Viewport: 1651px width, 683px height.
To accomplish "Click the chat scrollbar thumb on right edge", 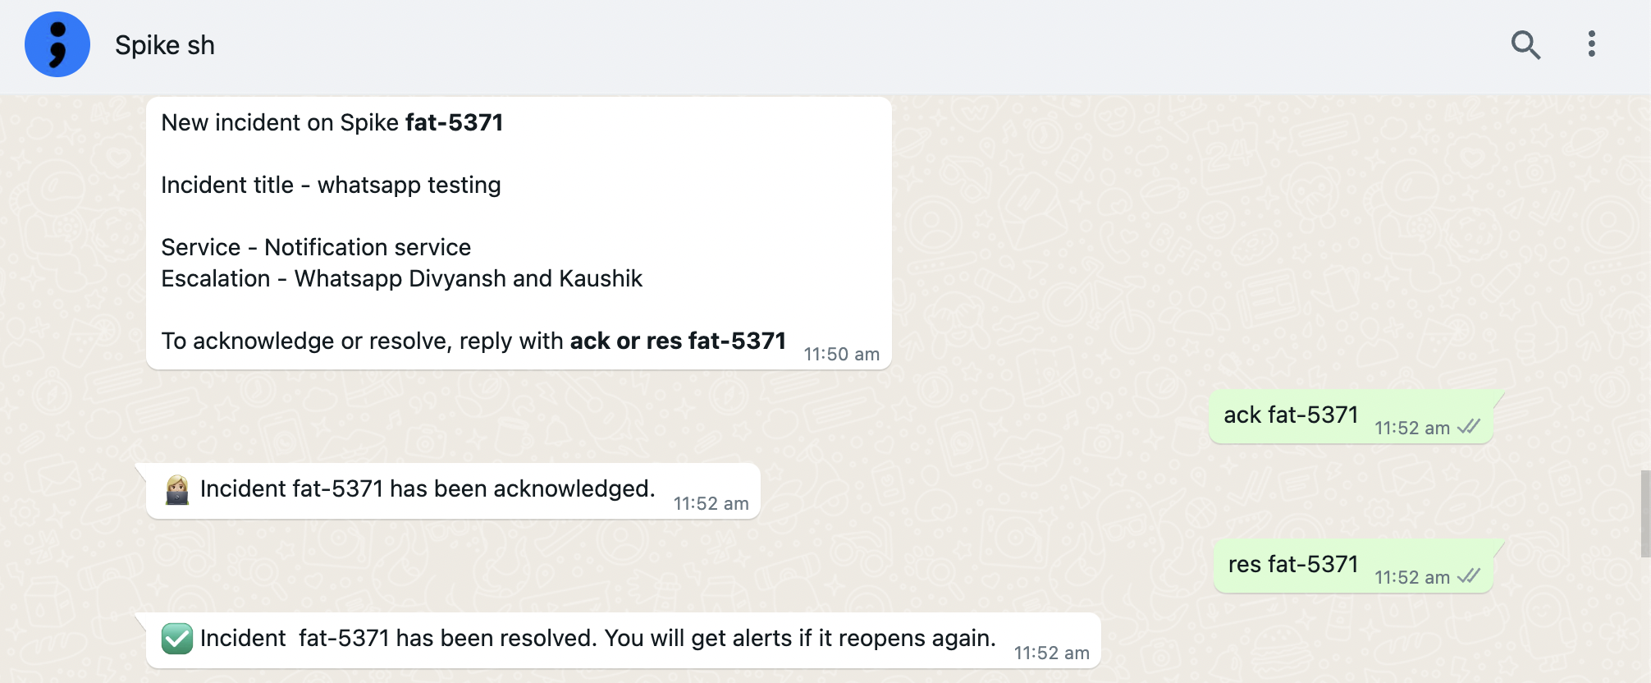I will (x=1645, y=514).
